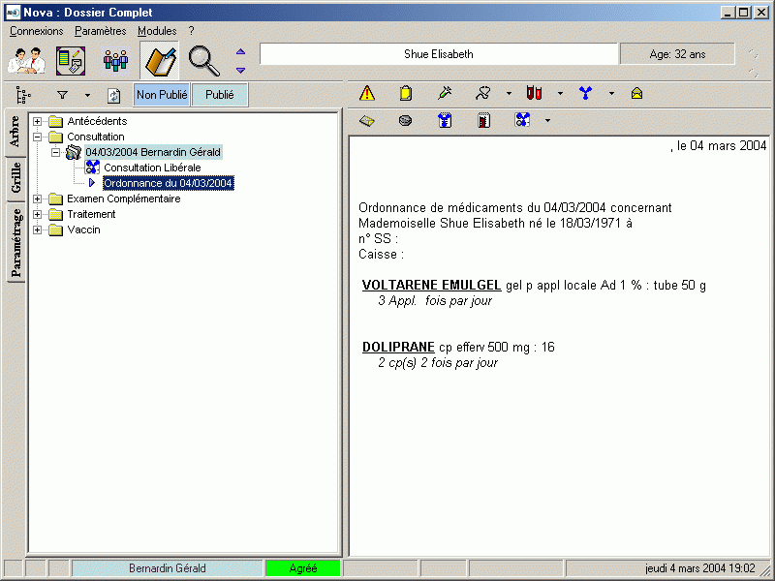The height and width of the screenshot is (581, 775).
Task: Click the 3 Appl. fois par jour dosage
Action: [x=435, y=301]
